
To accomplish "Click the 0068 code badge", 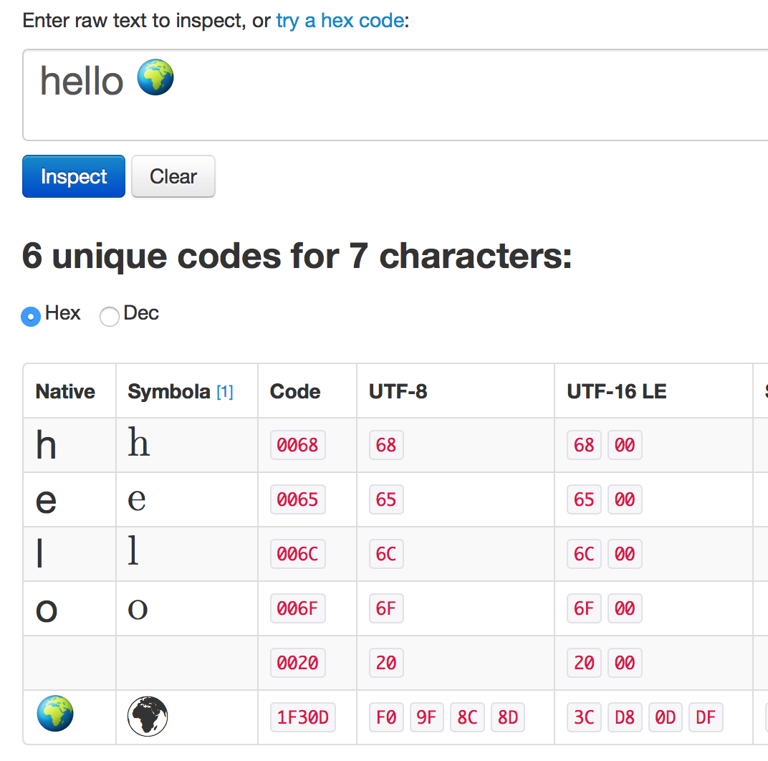I will 297,445.
